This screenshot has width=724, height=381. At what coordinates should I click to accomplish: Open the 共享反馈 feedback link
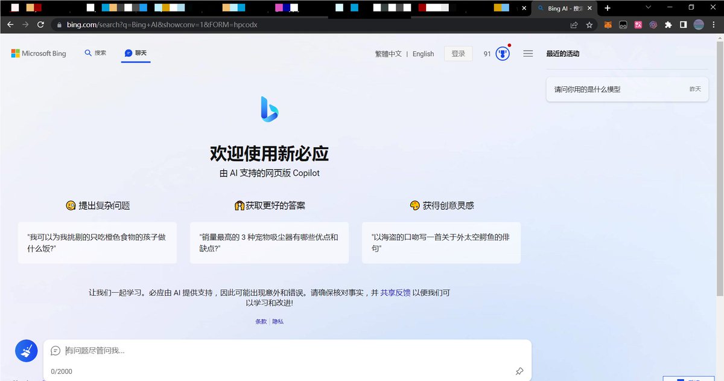point(395,292)
